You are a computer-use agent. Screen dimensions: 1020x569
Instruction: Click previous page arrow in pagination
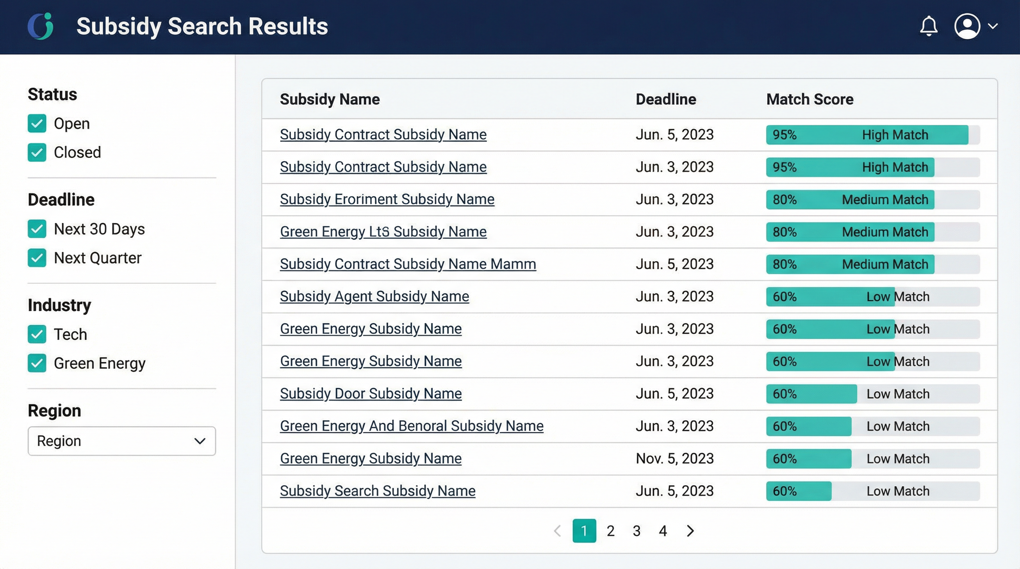[x=557, y=530]
